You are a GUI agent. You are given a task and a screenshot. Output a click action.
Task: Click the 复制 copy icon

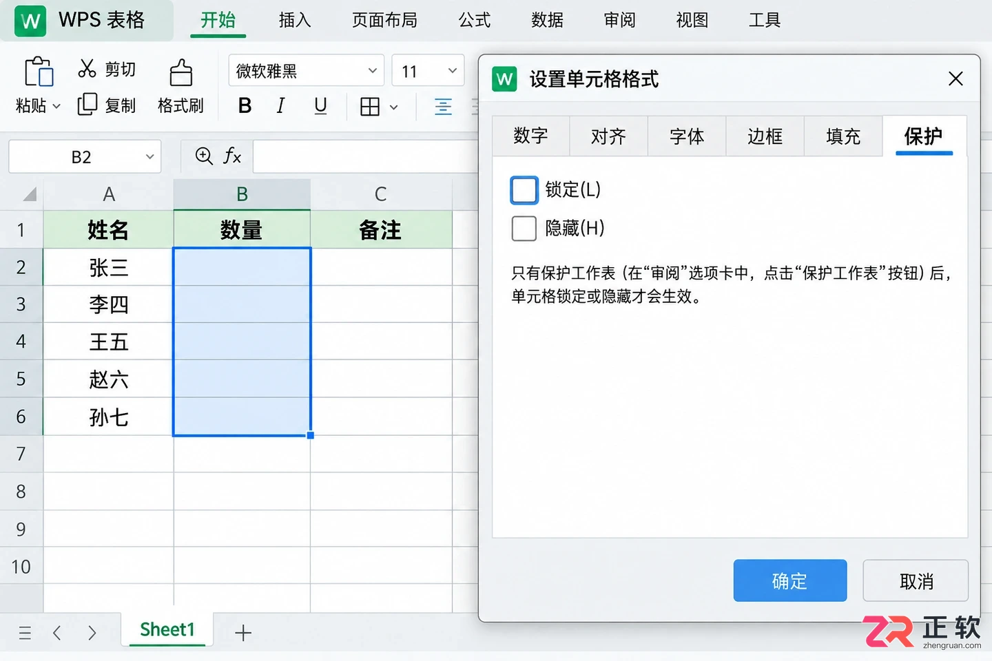pyautogui.click(x=87, y=104)
